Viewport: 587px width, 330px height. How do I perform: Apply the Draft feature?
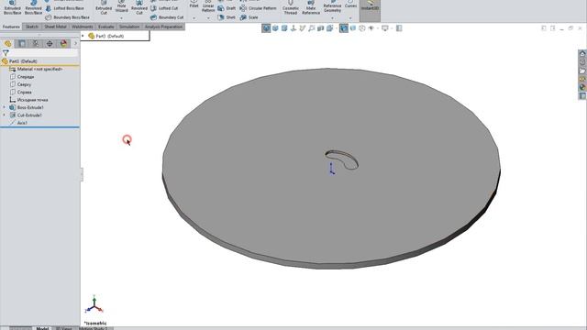pyautogui.click(x=227, y=8)
